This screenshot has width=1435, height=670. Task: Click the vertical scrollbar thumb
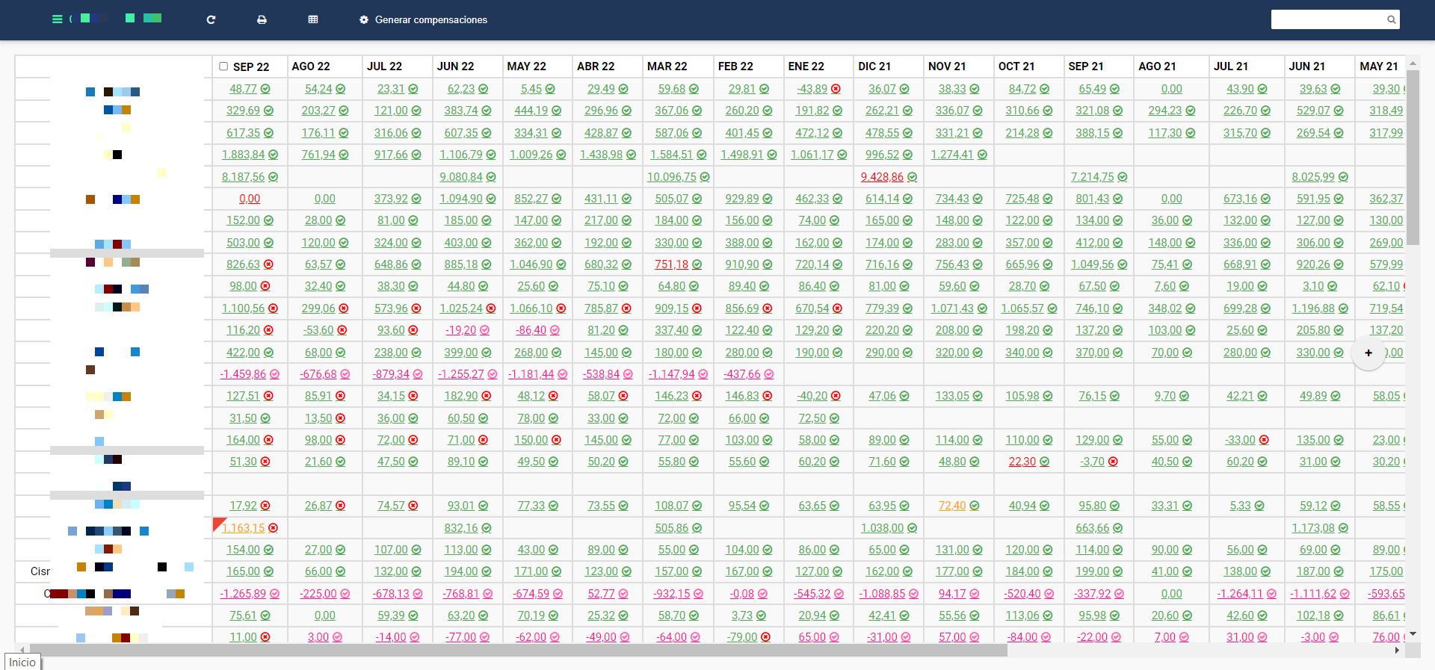coord(1412,157)
